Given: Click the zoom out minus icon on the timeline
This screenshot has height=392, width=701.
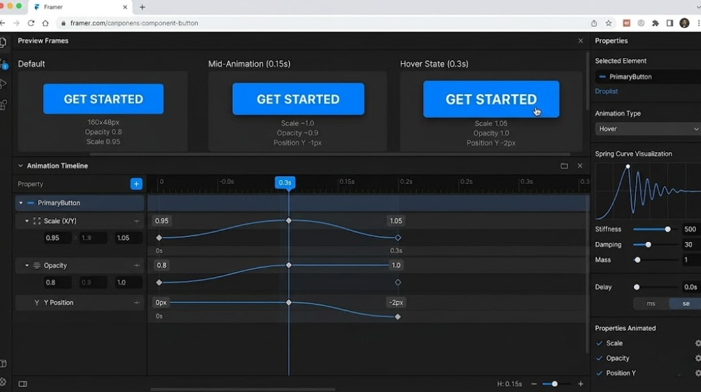Looking at the screenshot, I should click(x=534, y=384).
